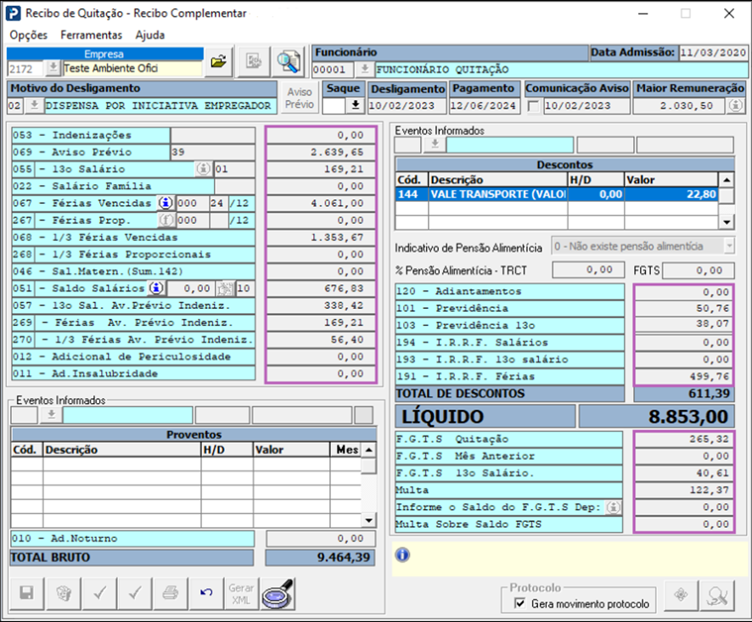The height and width of the screenshot is (622, 752).
Task: Click the save diskette icon
Action: [x=26, y=592]
